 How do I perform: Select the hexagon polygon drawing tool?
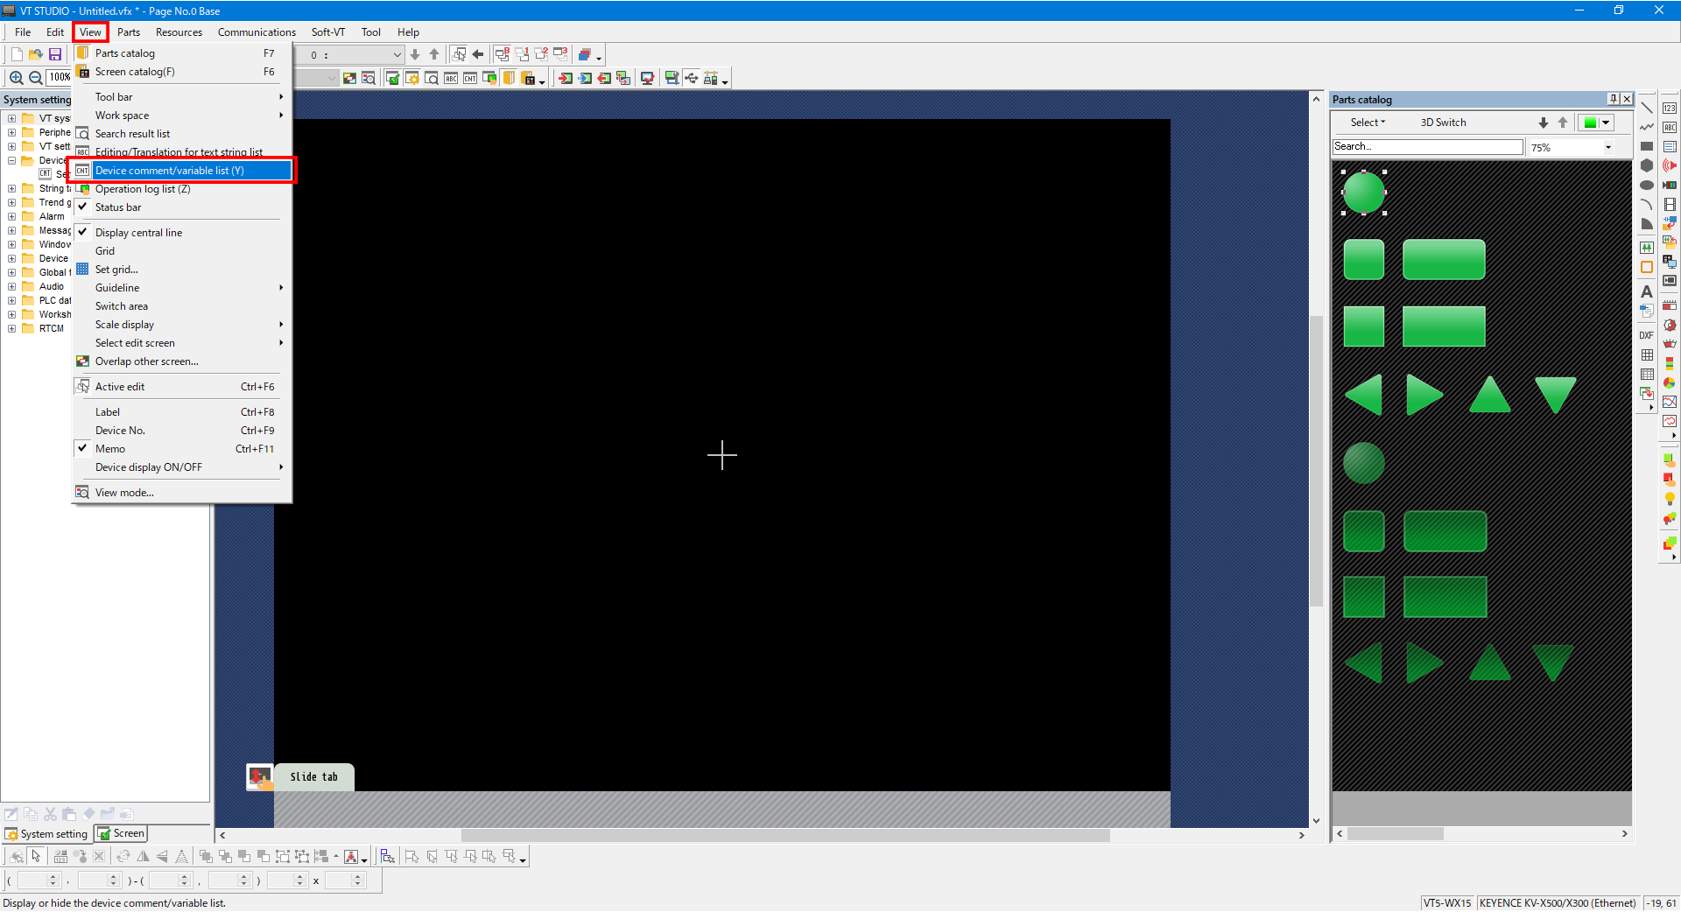(1647, 165)
